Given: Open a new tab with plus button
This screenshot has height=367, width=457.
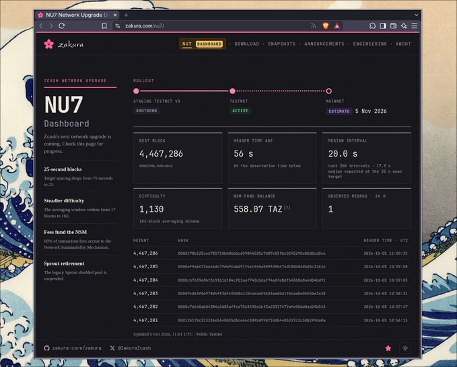Looking at the screenshot, I should point(126,15).
